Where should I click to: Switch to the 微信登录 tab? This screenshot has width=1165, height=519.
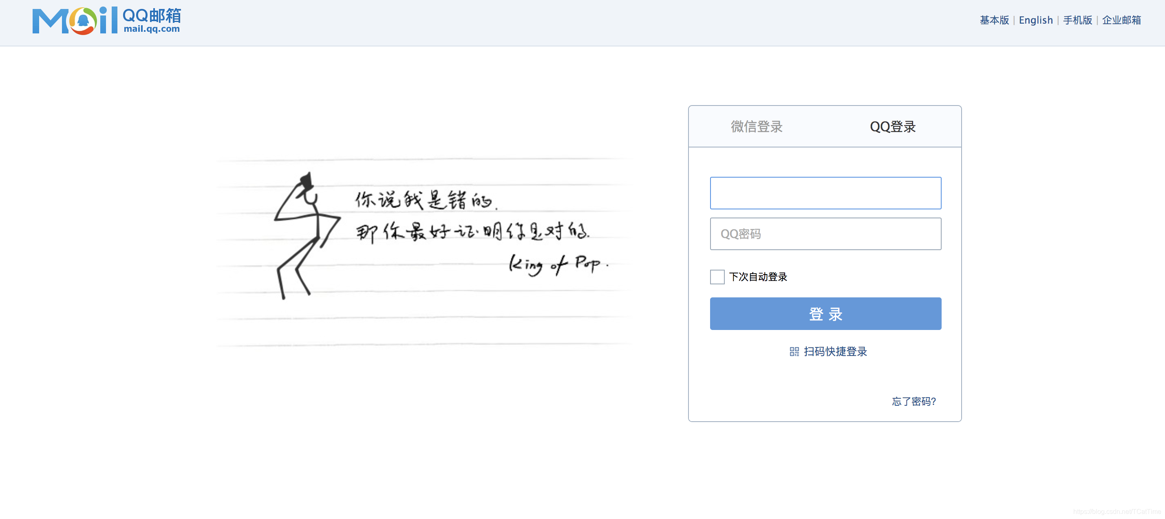pos(756,127)
